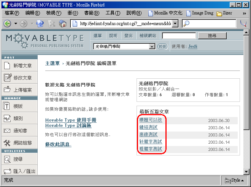Image resolution: width=251 pixels, height=187 pixels.
Task: Open Sizer bookmark folder
Action: pyautogui.click(x=224, y=13)
